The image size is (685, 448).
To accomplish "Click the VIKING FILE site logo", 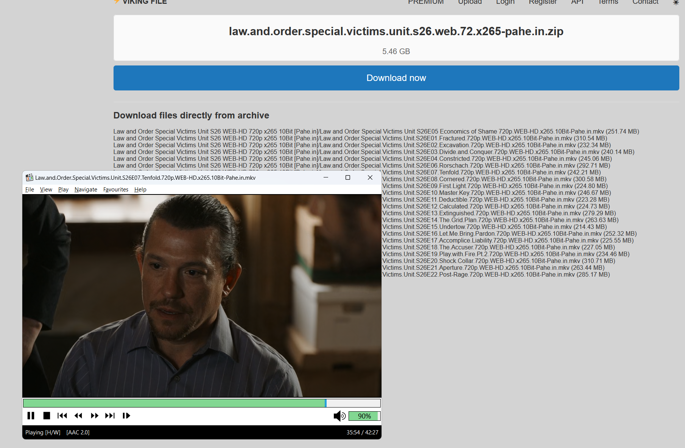I will tap(140, 2).
